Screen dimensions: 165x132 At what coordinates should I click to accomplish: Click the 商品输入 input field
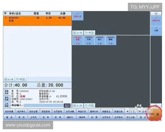[x=43, y=105]
